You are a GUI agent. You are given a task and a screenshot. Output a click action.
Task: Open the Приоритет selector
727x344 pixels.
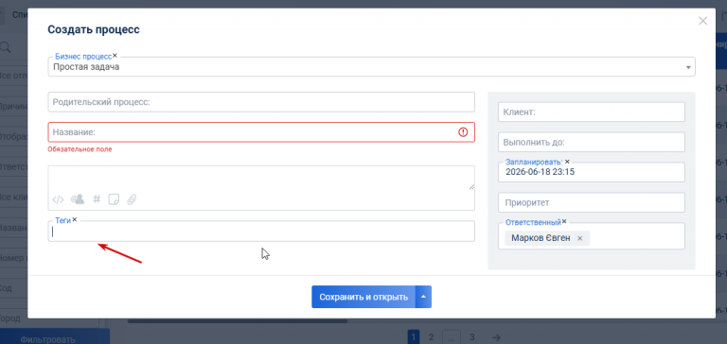tap(592, 203)
